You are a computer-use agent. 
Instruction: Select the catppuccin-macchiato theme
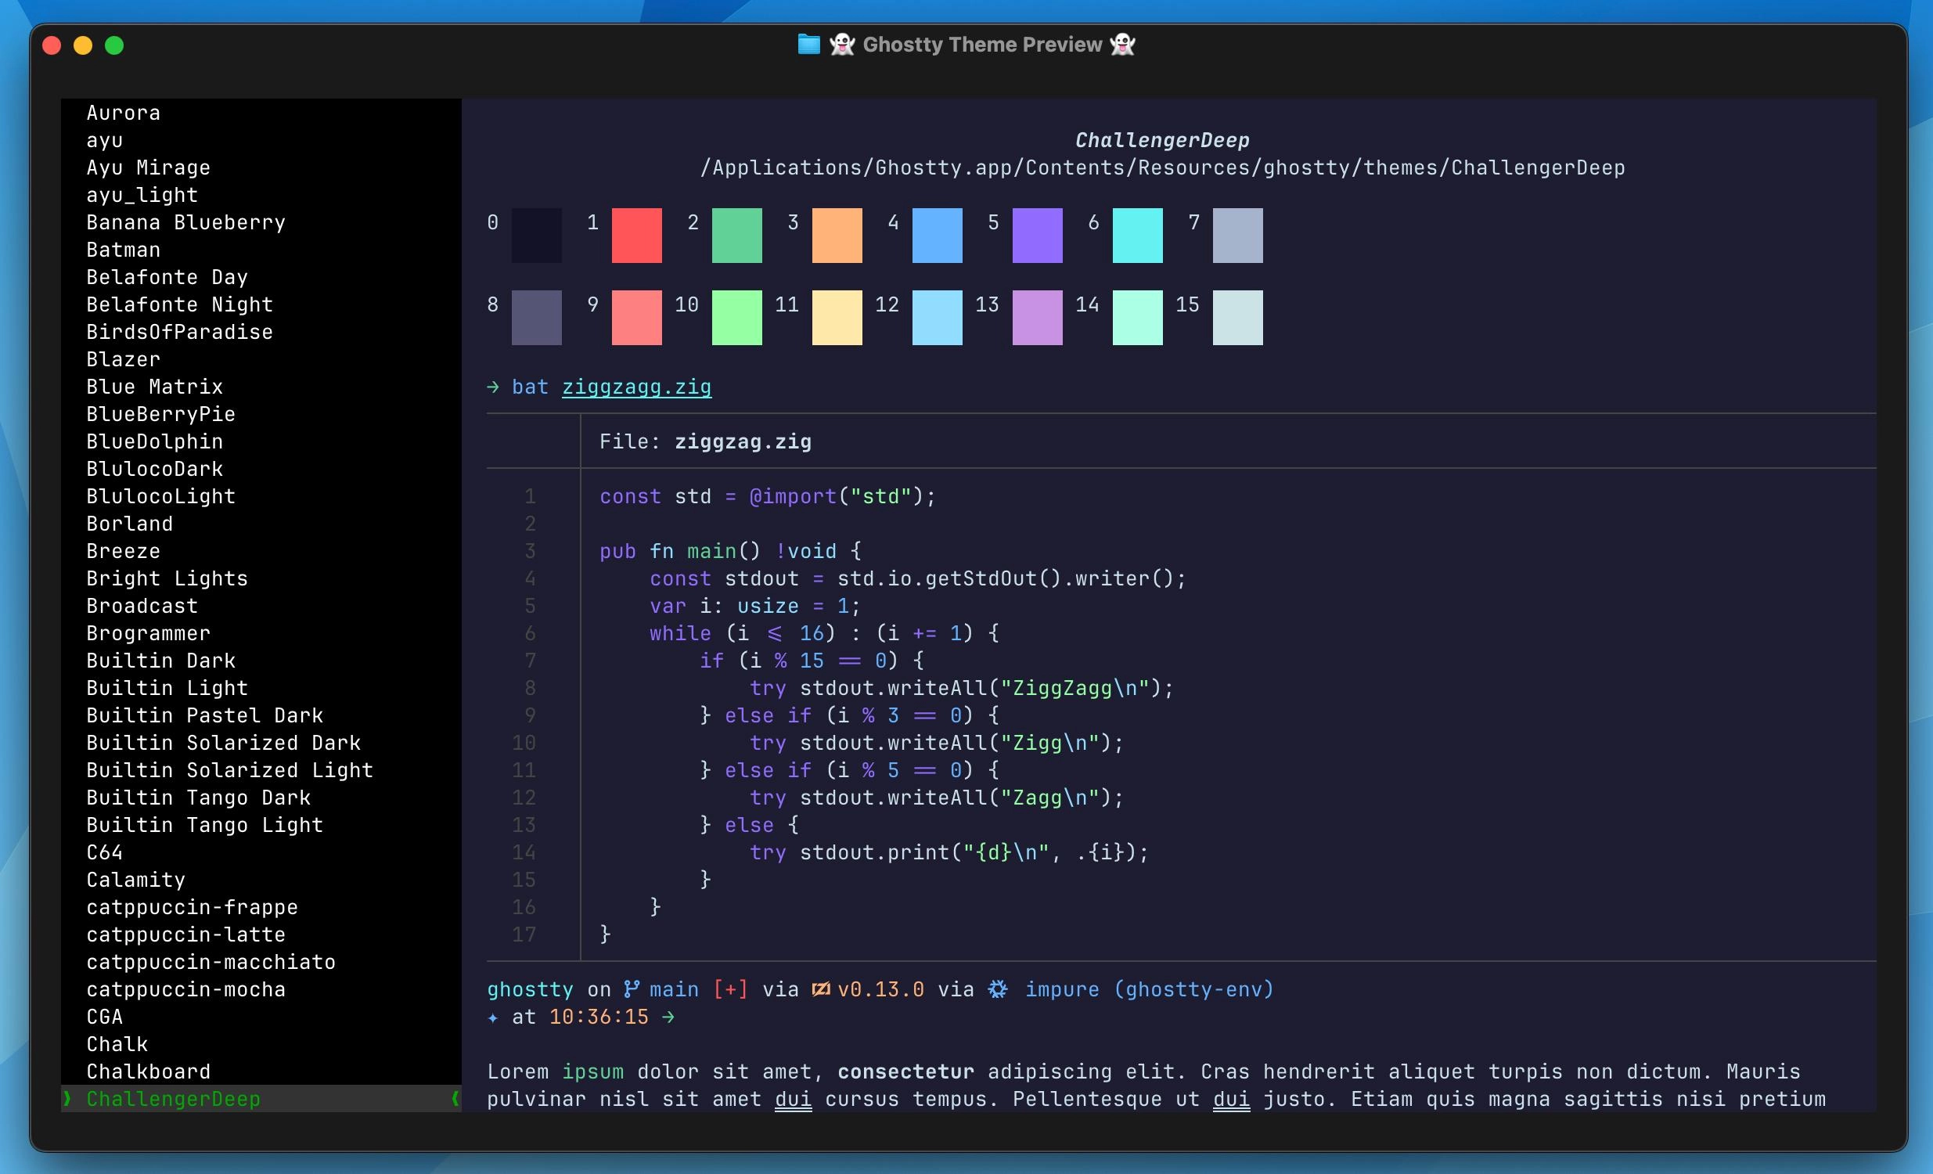(x=211, y=962)
